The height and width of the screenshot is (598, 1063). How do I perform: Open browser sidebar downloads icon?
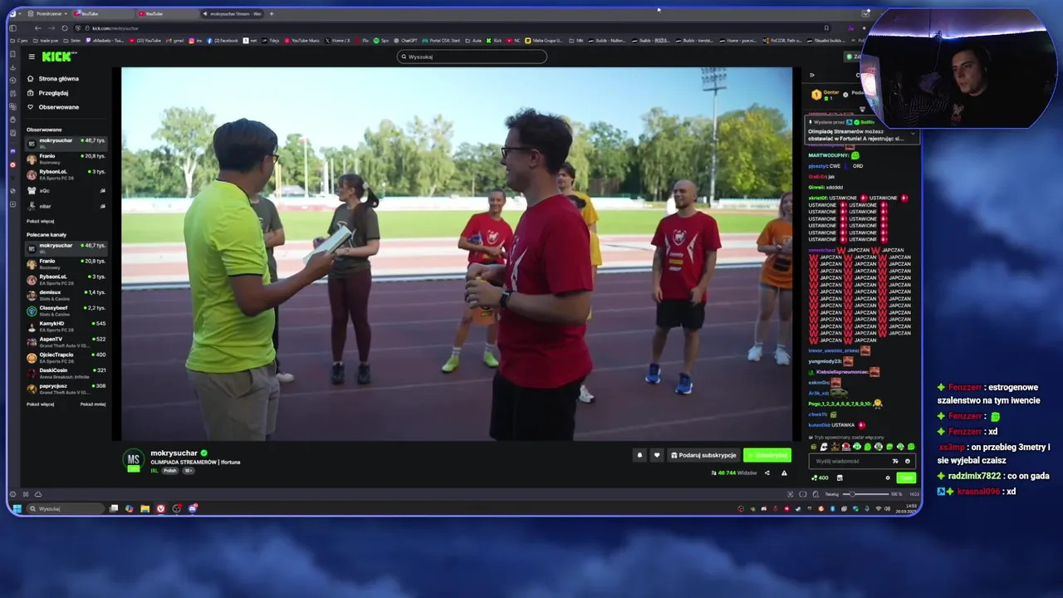coord(12,67)
